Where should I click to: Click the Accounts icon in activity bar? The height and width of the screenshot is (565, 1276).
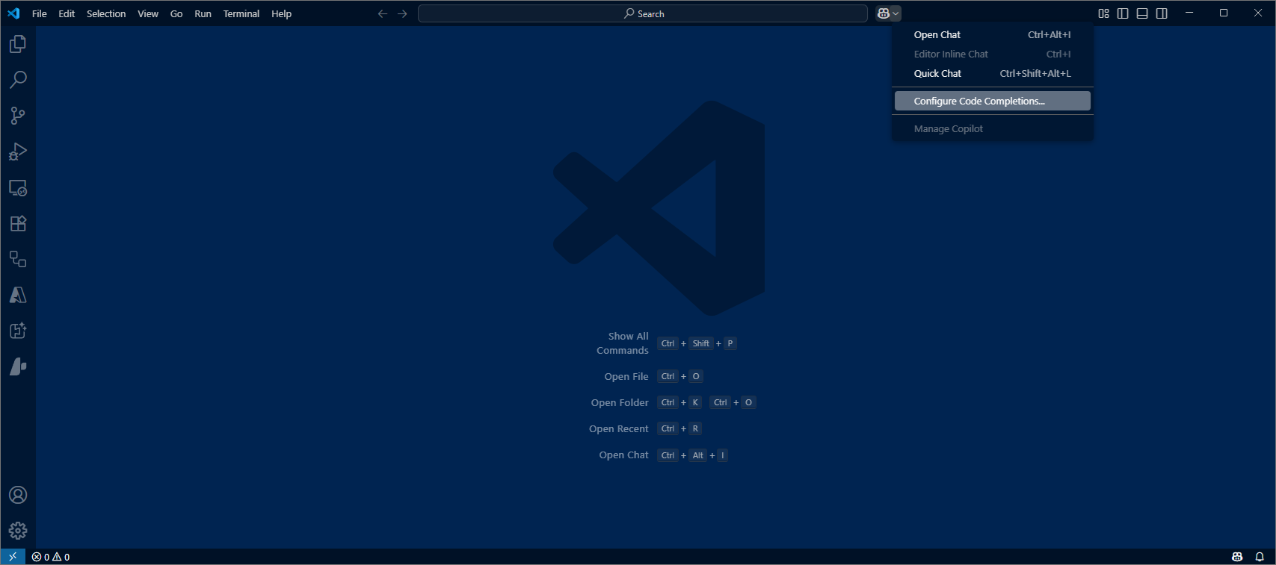coord(18,495)
